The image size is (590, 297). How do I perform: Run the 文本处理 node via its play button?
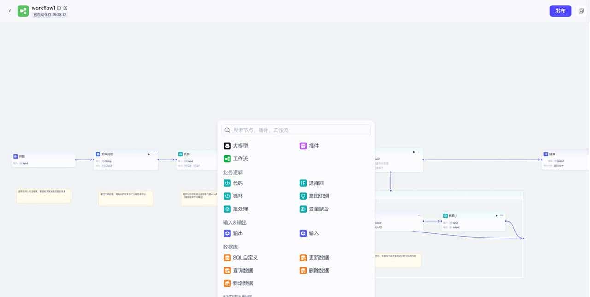tap(149, 154)
